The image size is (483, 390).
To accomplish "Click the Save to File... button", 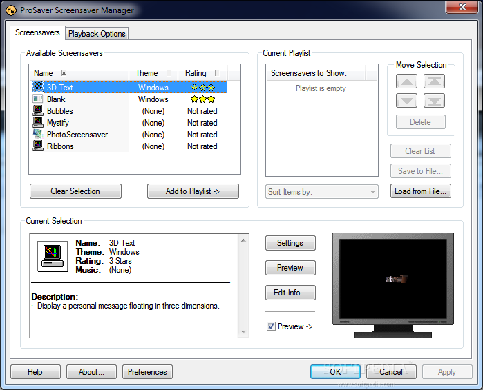I will tap(421, 170).
